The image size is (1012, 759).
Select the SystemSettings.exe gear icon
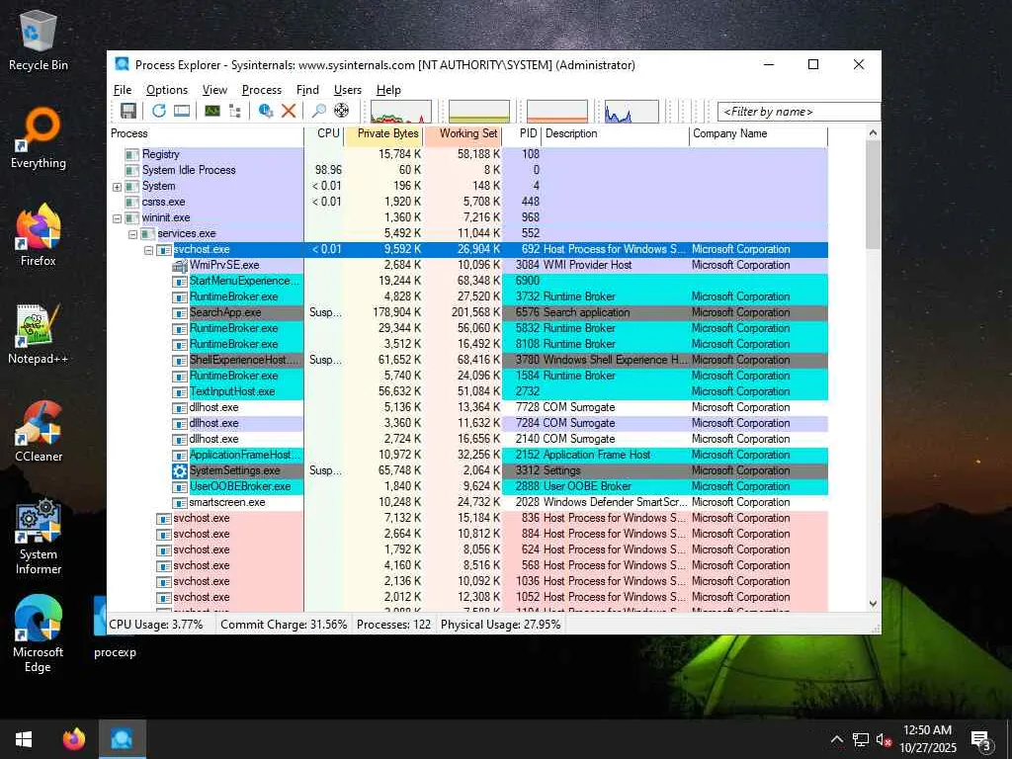pyautogui.click(x=180, y=470)
